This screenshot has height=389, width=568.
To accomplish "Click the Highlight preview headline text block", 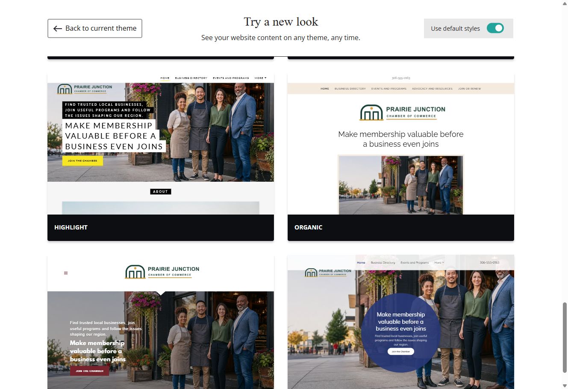I will (114, 136).
